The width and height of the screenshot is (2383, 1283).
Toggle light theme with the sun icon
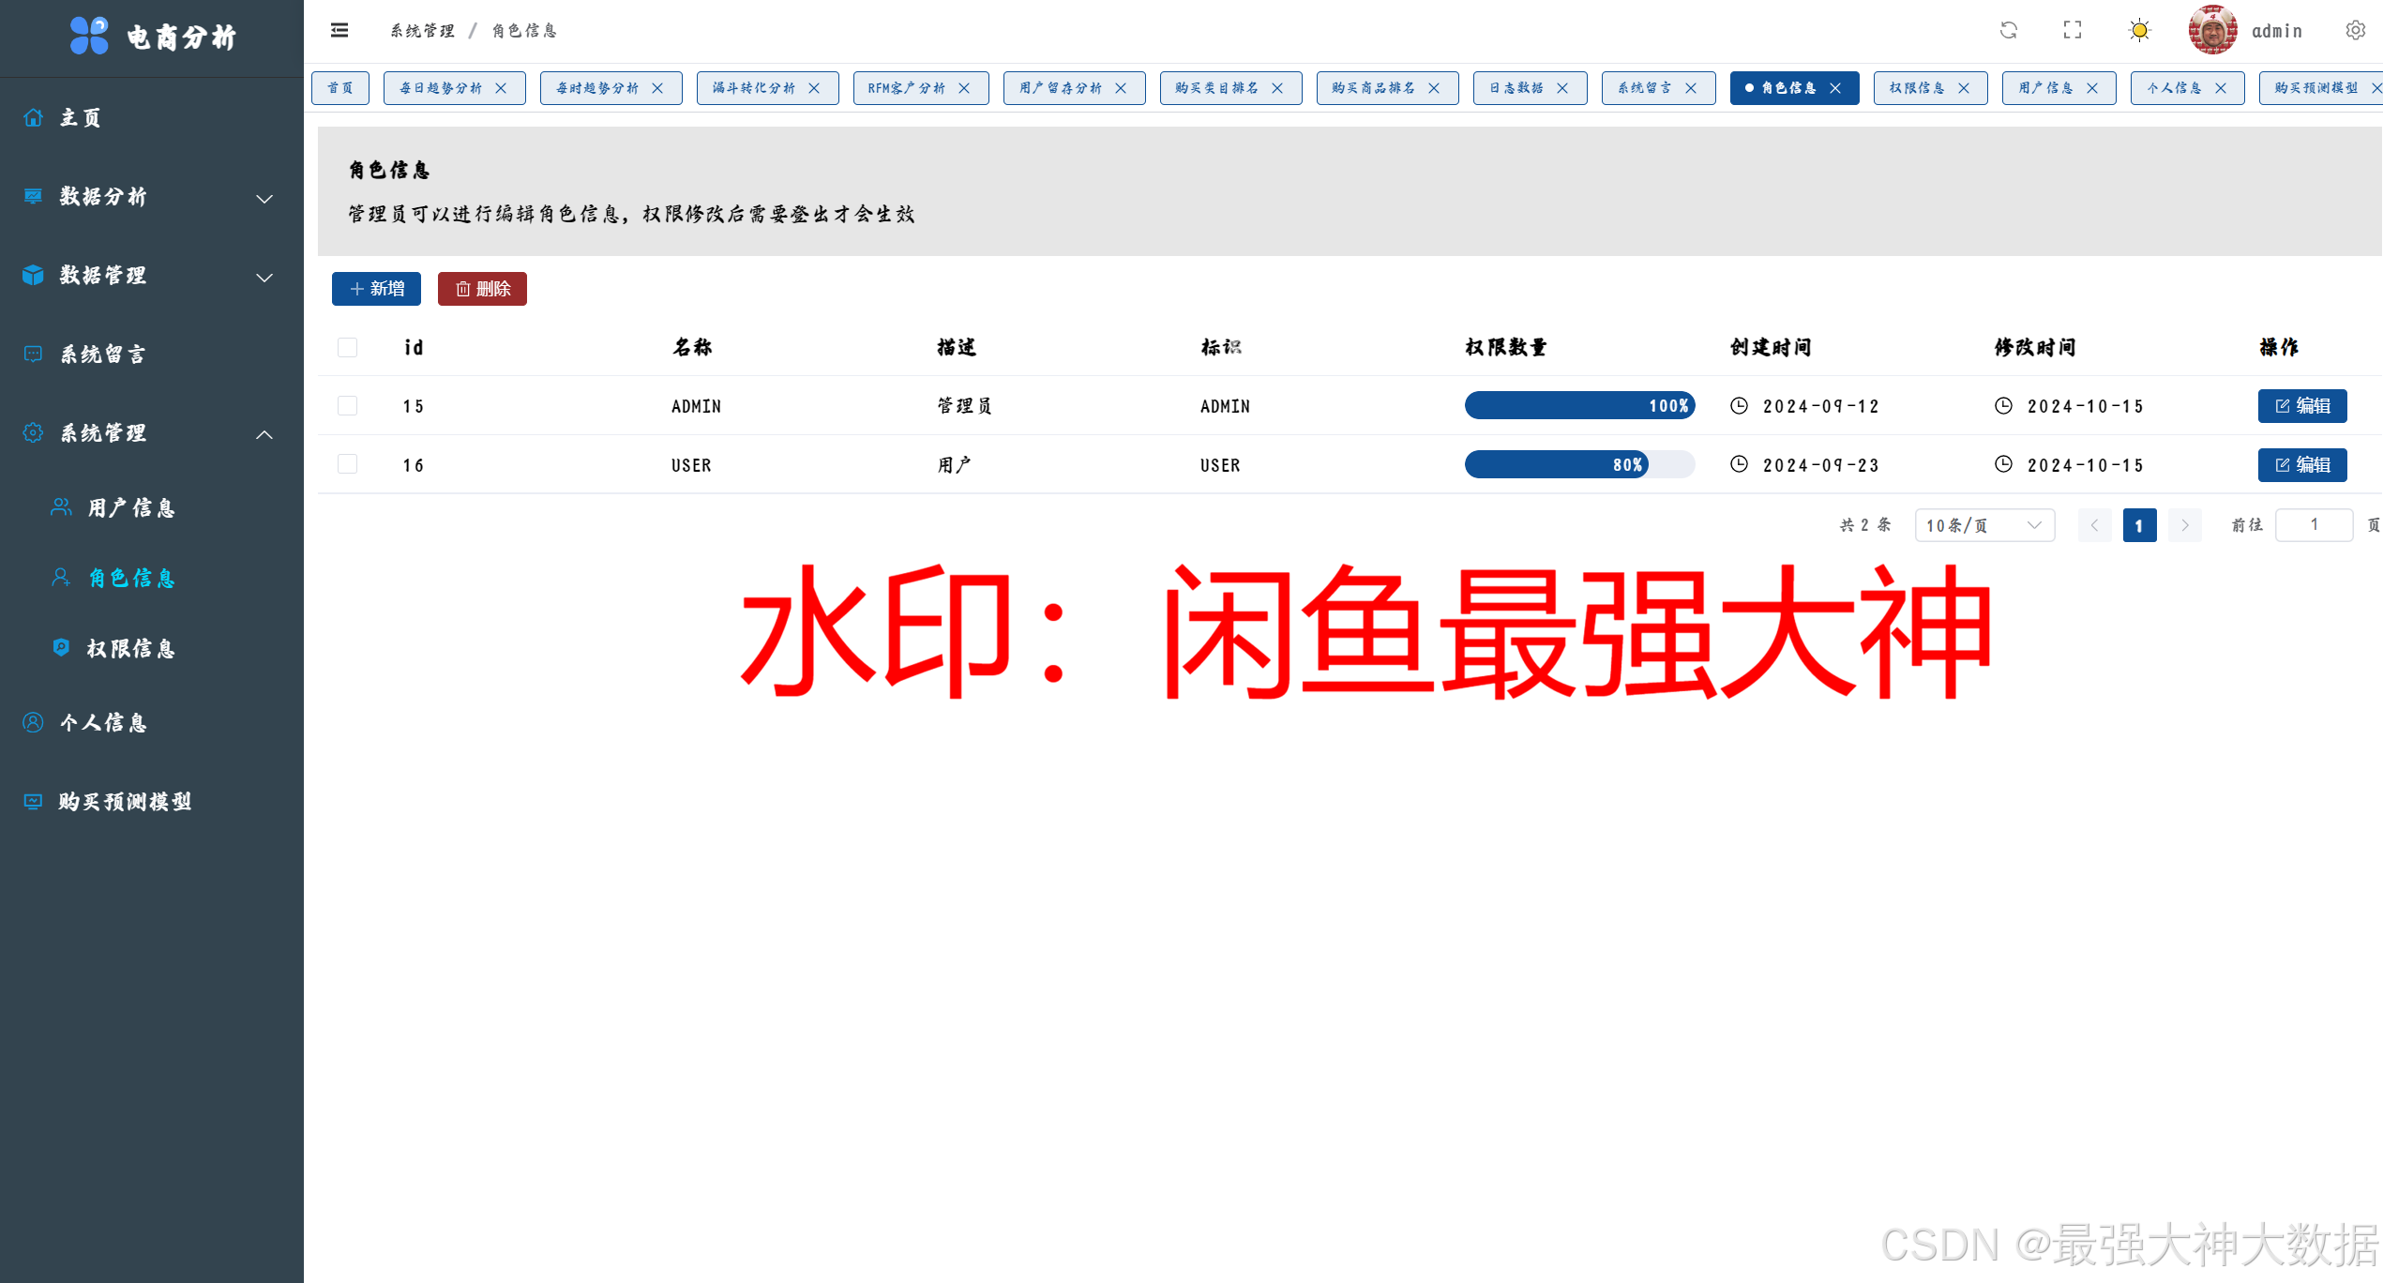2139,30
